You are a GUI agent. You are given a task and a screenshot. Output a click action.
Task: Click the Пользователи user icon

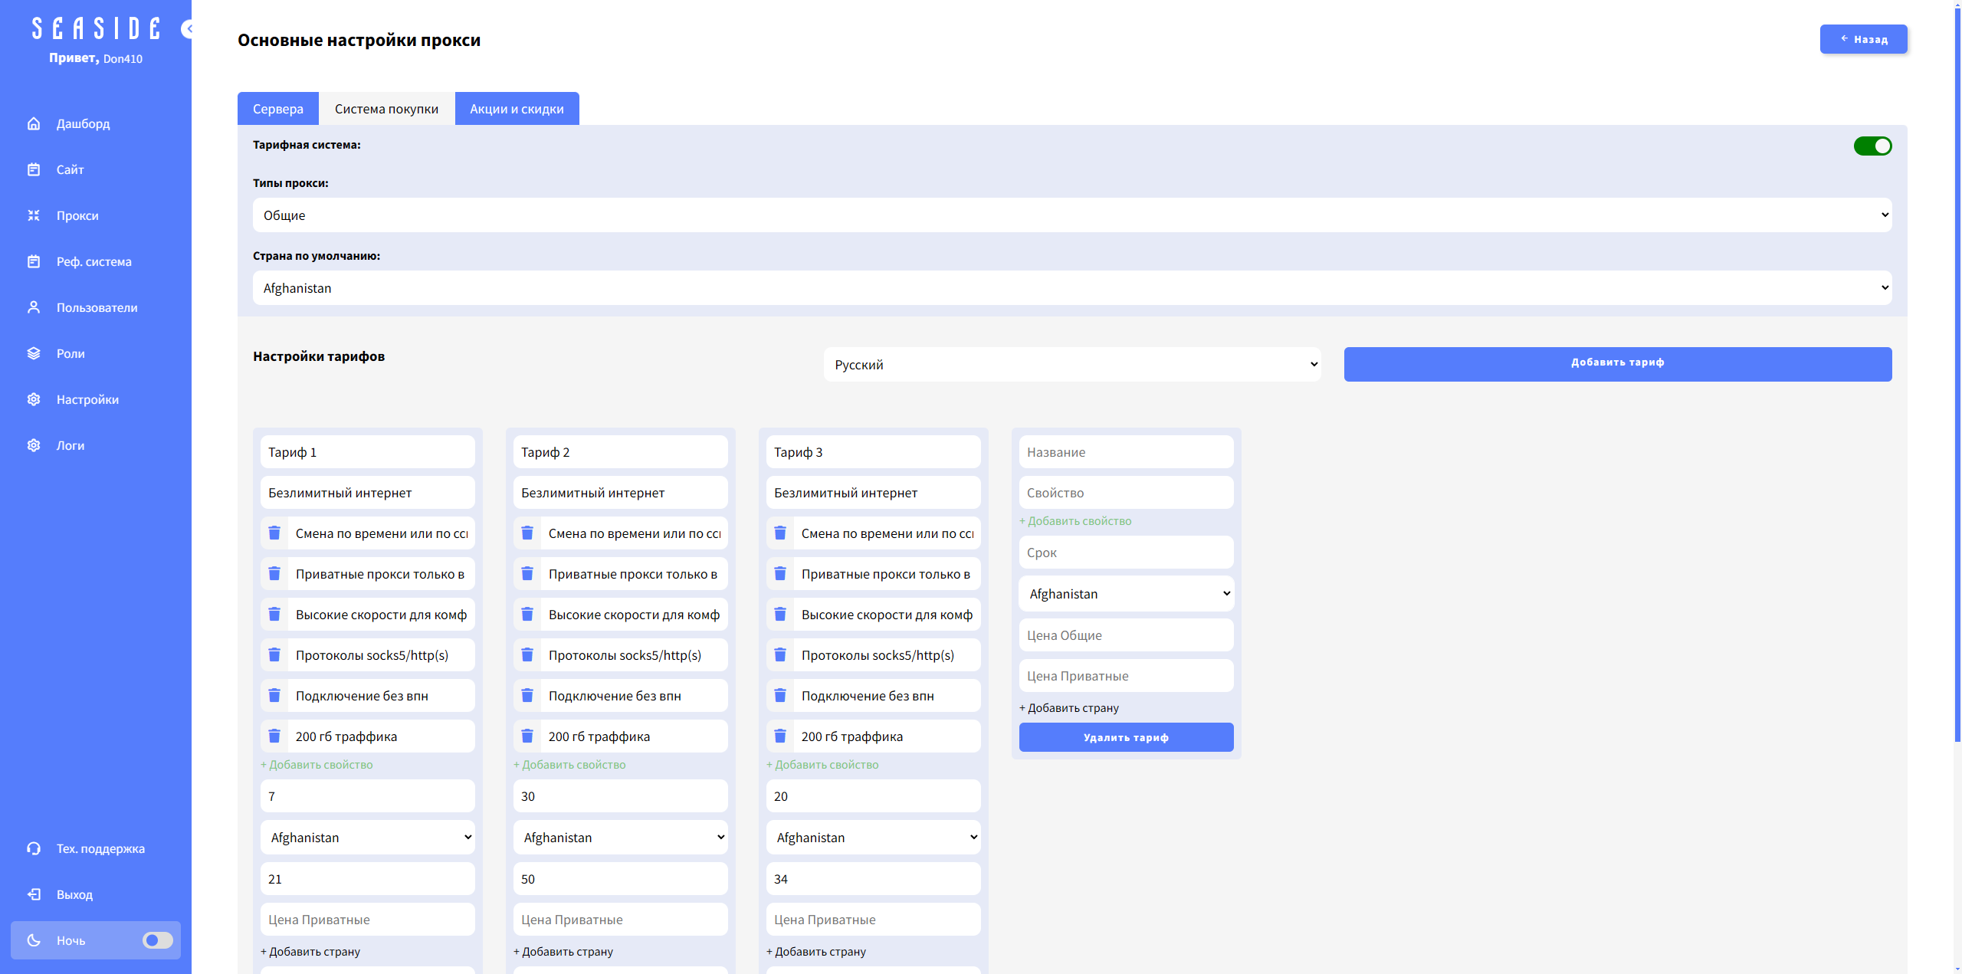click(34, 307)
